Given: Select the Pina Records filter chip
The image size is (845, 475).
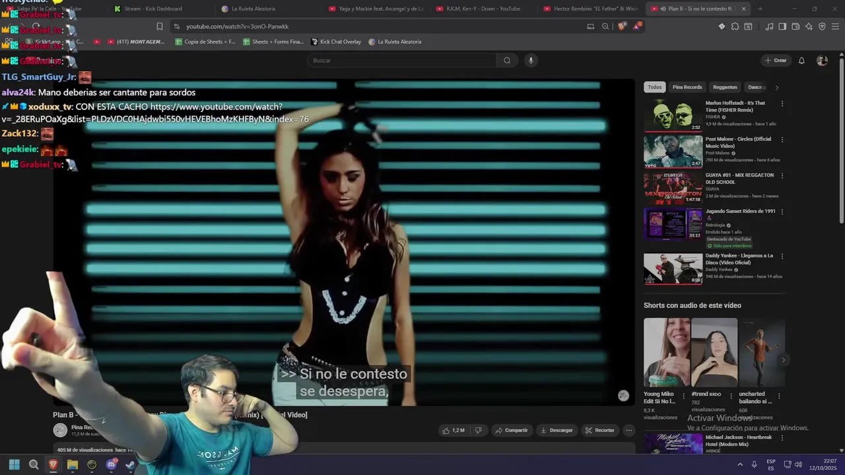Looking at the screenshot, I should [687, 87].
